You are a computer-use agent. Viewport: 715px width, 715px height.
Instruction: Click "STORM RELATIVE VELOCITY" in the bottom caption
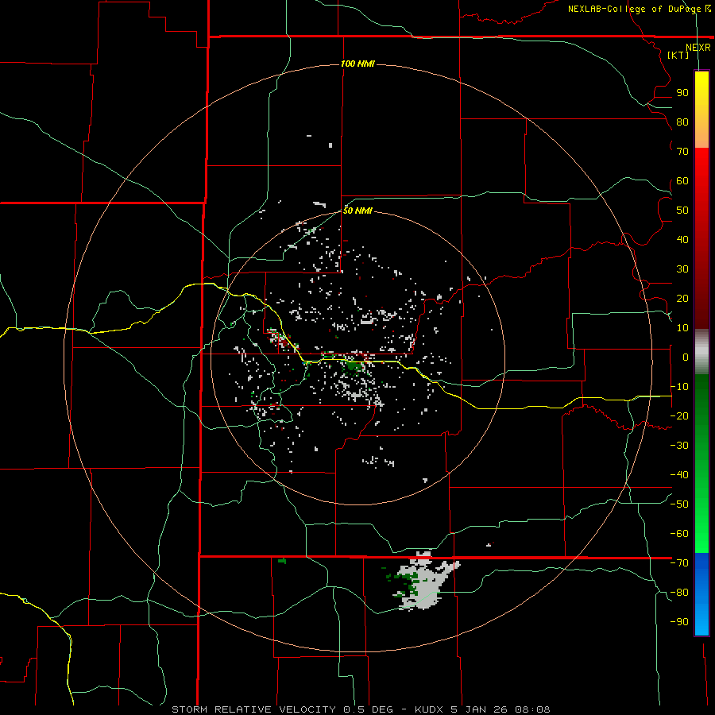(253, 709)
